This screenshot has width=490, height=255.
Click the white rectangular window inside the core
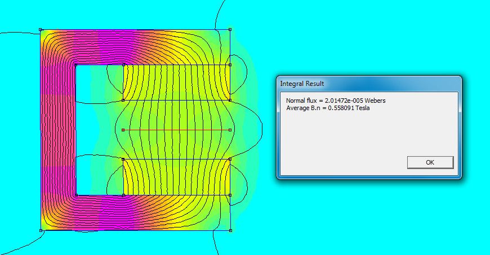[99, 130]
